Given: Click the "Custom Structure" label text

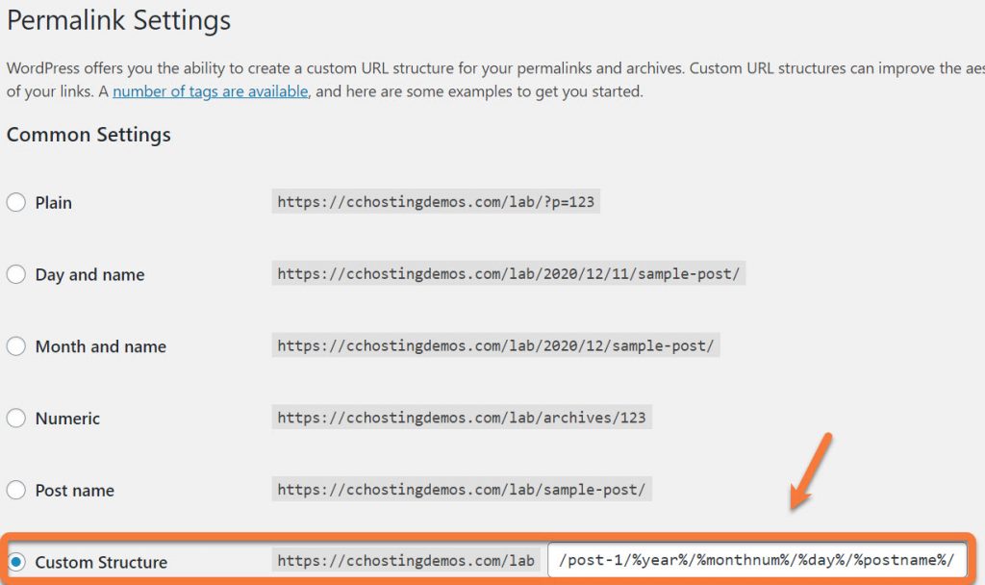Looking at the screenshot, I should [x=101, y=563].
